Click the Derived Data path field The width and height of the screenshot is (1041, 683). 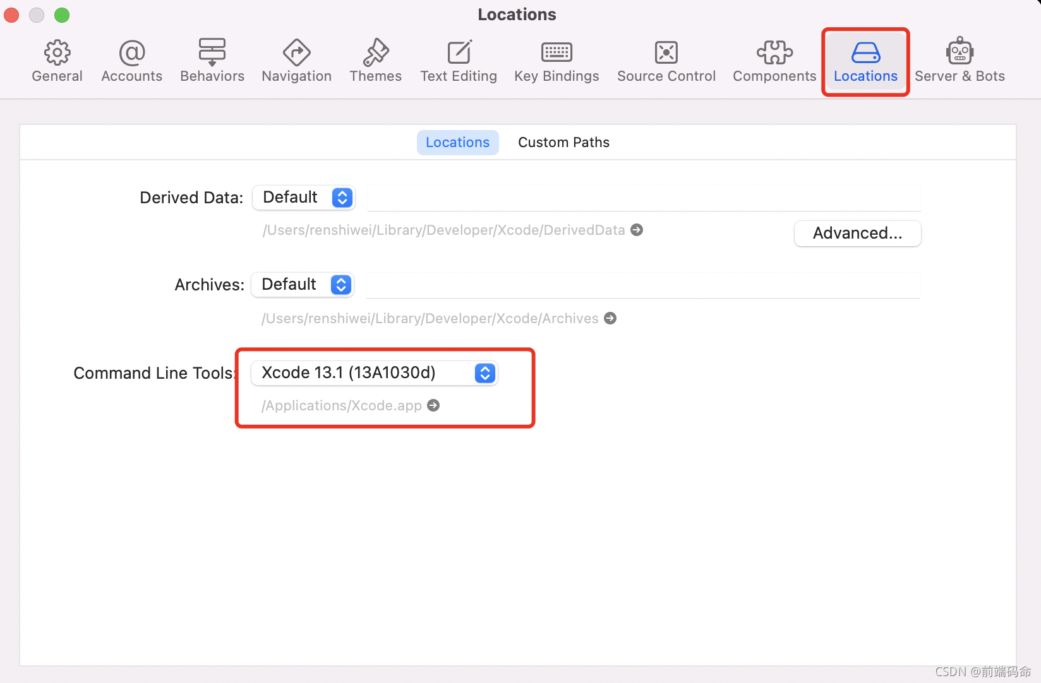click(x=644, y=198)
